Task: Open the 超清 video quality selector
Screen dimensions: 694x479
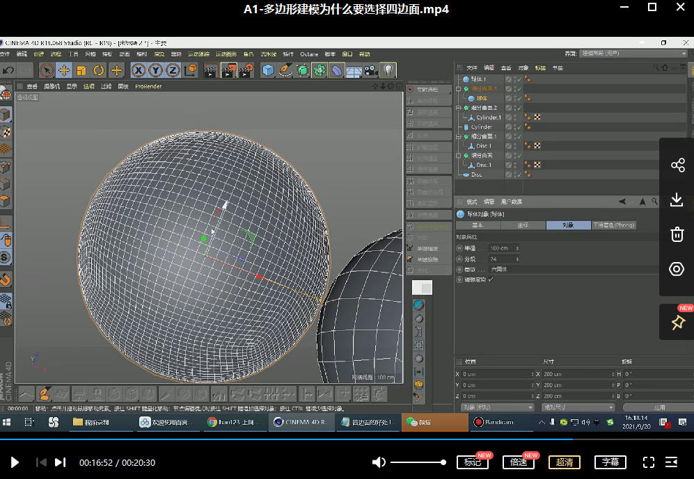Action: coord(565,462)
